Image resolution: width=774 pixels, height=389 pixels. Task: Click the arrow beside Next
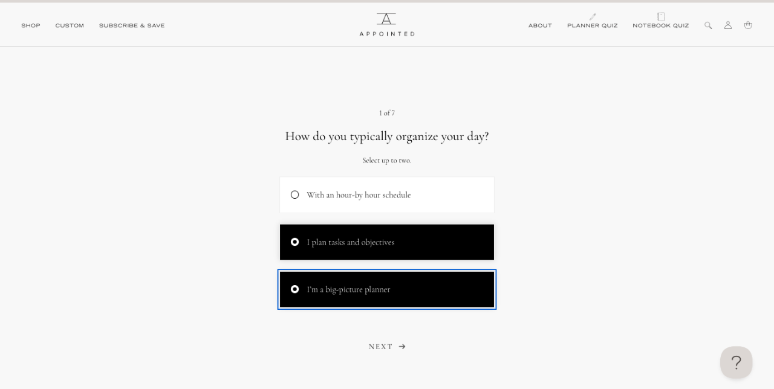402,347
